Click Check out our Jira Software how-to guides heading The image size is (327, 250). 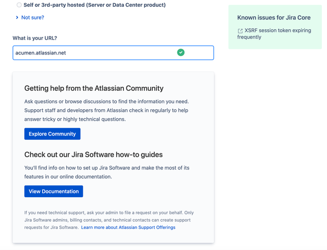point(94,155)
